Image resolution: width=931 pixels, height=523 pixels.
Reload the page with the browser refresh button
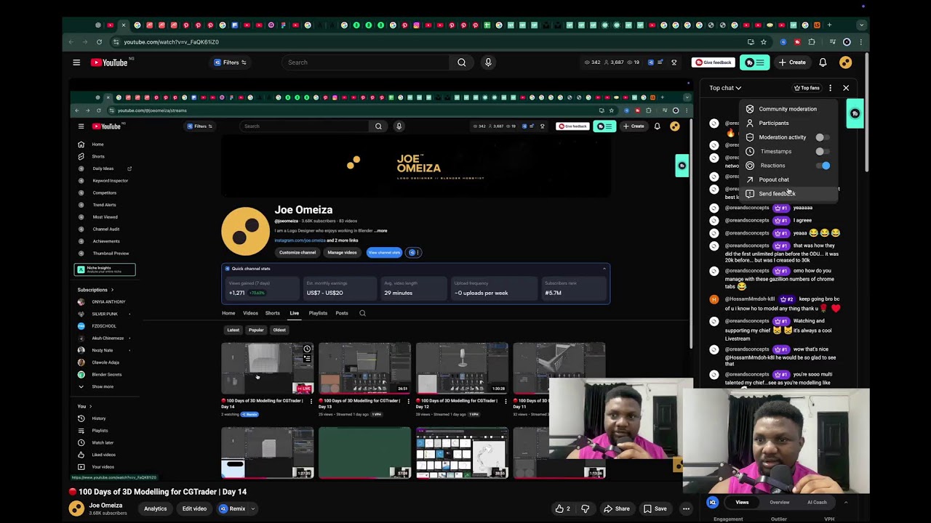(x=99, y=42)
